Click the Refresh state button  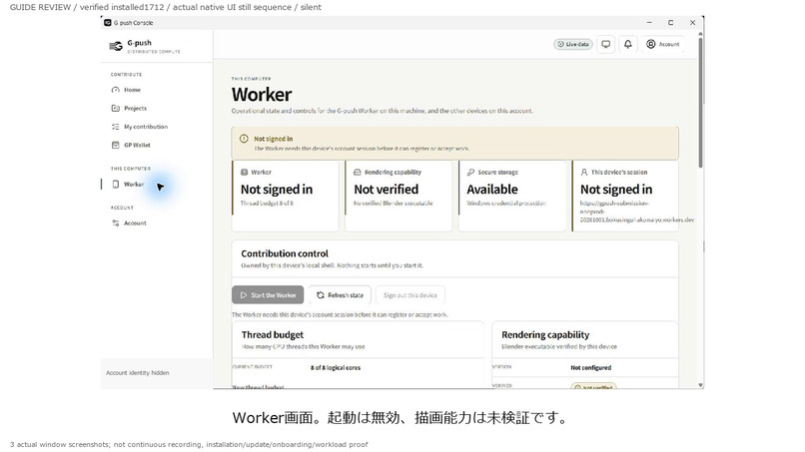tap(340, 295)
